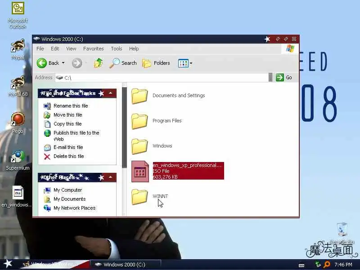The image size is (360, 270).
Task: Click the magnifier icon in system tray
Action: click(x=327, y=265)
